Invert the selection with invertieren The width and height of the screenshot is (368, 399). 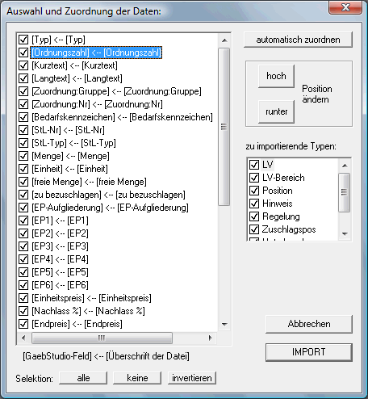pos(192,378)
